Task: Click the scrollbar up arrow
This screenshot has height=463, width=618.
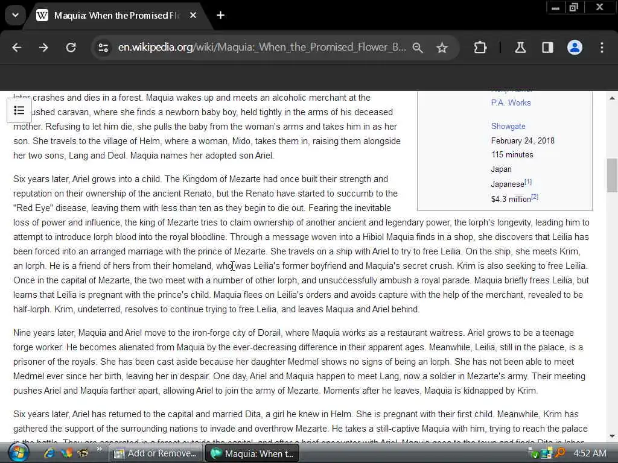Action: pyautogui.click(x=612, y=98)
